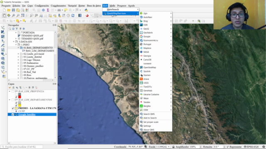This screenshot has height=149, width=266.
Task: Open the locked Amplificador magnifier lock icon
Action: click(x=173, y=147)
